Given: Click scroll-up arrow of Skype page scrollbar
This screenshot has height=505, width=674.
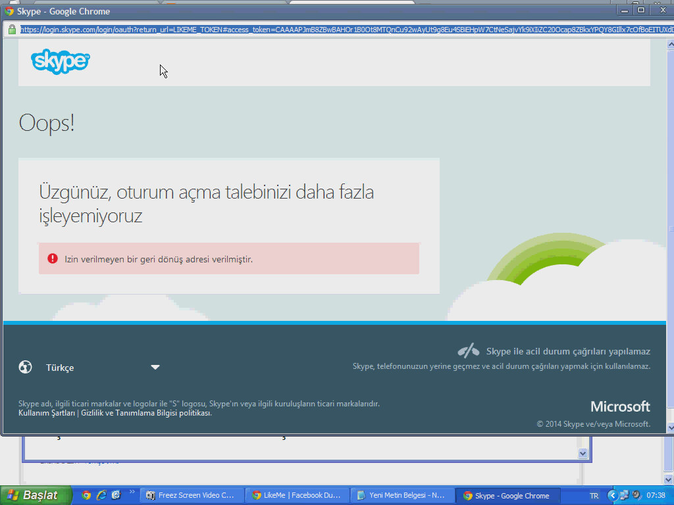Looking at the screenshot, I should (x=671, y=44).
